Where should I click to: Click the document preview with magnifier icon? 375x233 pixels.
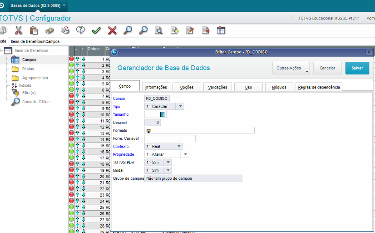[x=158, y=30]
